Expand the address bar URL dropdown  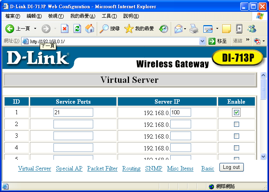(x=202, y=41)
